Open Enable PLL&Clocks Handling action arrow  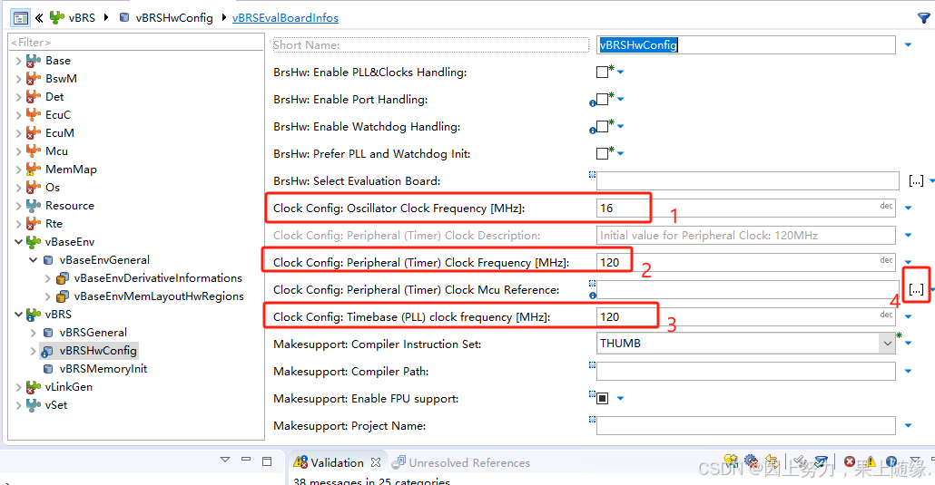(621, 73)
